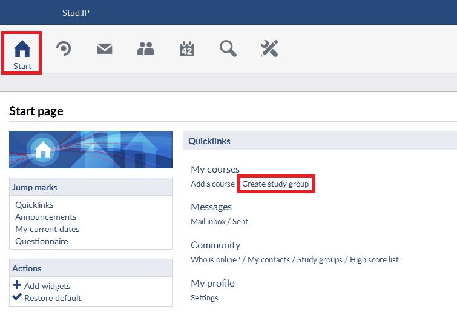The image size is (457, 312).
Task: Jump to My current dates
Action: point(47,229)
